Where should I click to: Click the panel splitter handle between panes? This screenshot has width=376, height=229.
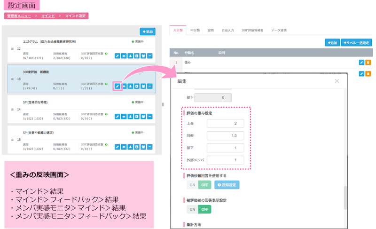[x=163, y=104]
